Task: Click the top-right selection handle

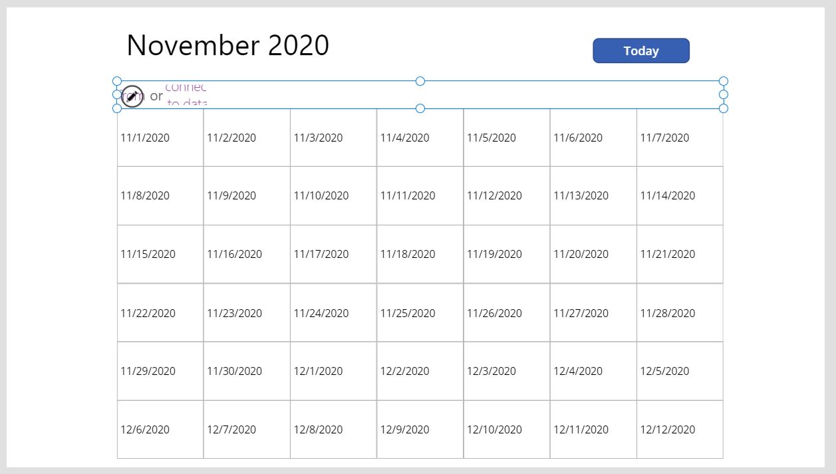Action: [723, 80]
